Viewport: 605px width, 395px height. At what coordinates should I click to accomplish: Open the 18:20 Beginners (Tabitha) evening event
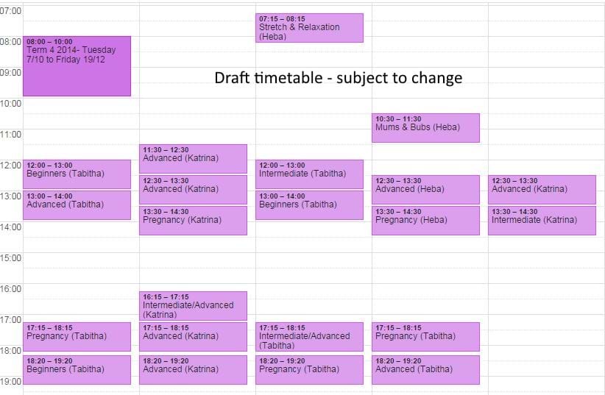tap(77, 370)
